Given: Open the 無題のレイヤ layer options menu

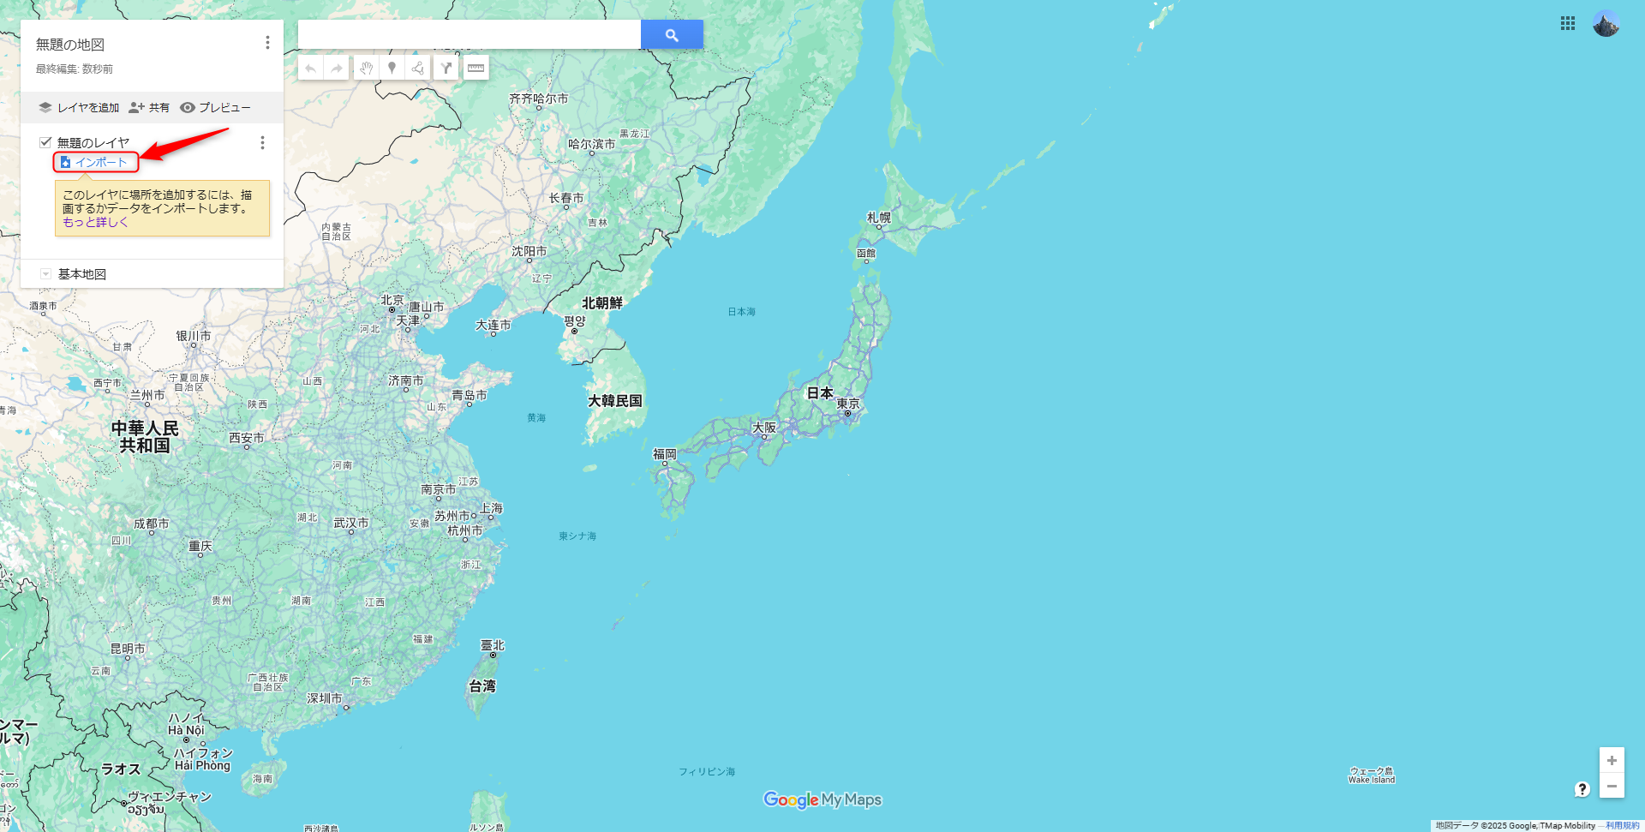Looking at the screenshot, I should [262, 143].
